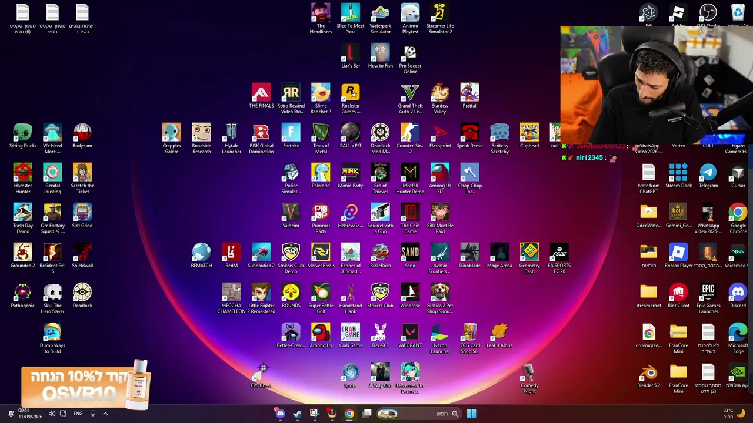753x423 pixels.
Task: Open Subnautica 2 game icon
Action: coord(261,256)
